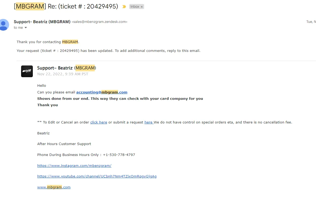Click the Inbox label tag

click(135, 7)
